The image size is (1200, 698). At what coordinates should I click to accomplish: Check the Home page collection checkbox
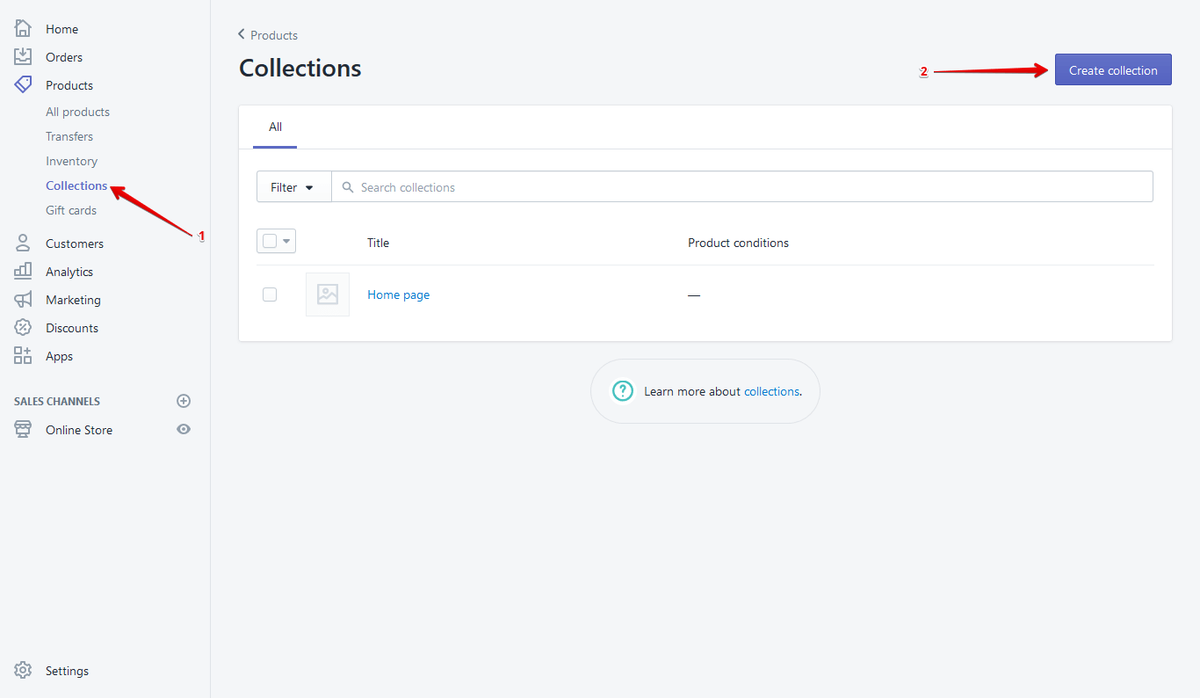tap(270, 294)
